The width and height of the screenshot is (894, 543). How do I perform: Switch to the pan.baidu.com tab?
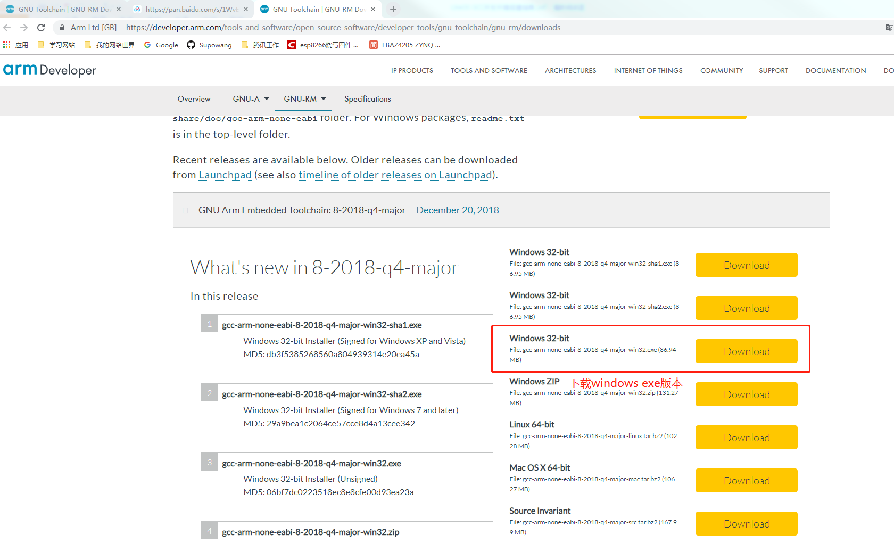click(189, 9)
